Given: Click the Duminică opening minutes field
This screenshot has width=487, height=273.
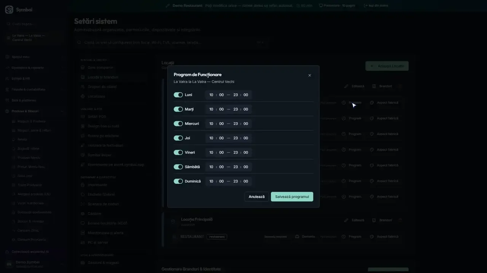Looking at the screenshot, I should 221,181.
